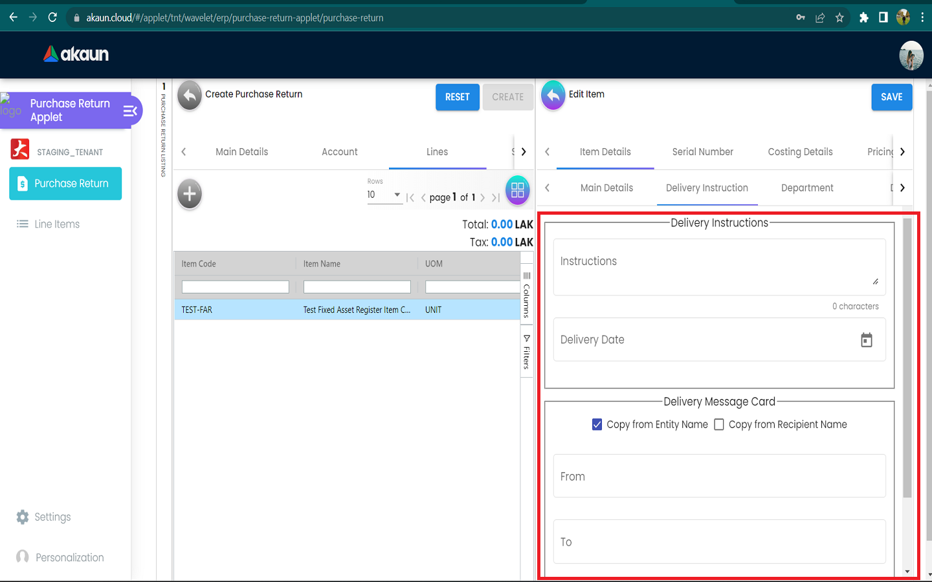932x582 pixels.
Task: Open the purple grid view icon
Action: tap(517, 191)
